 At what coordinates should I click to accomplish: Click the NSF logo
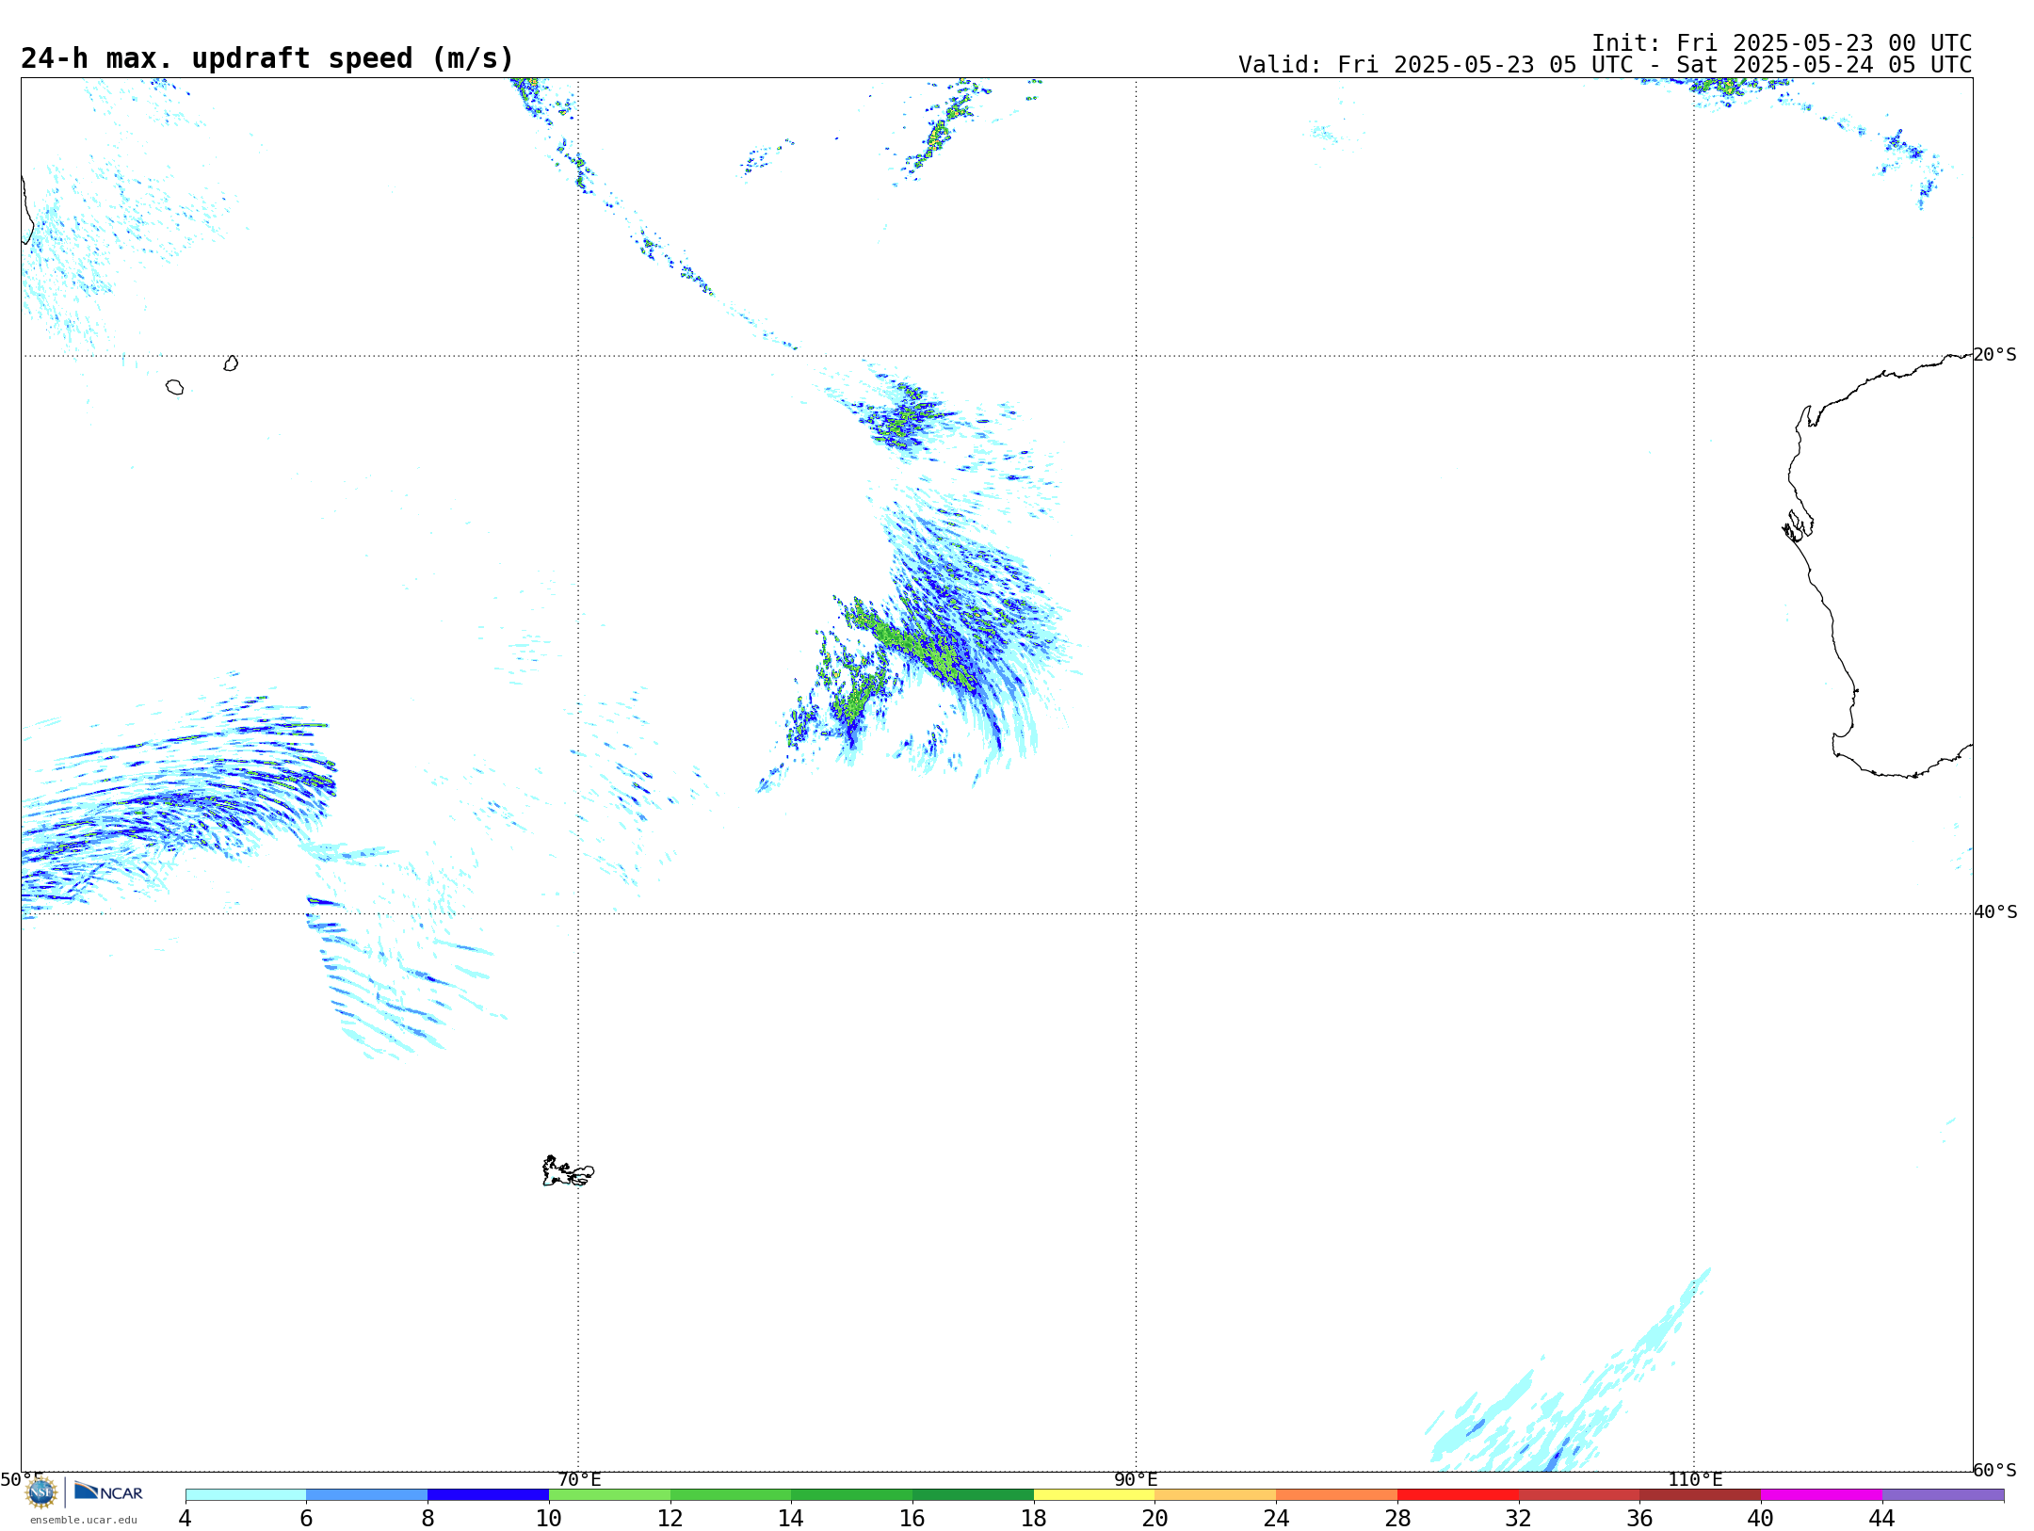tap(41, 1491)
